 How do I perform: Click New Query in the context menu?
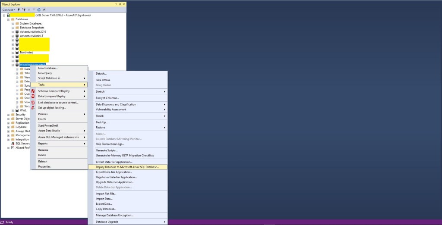(45, 73)
